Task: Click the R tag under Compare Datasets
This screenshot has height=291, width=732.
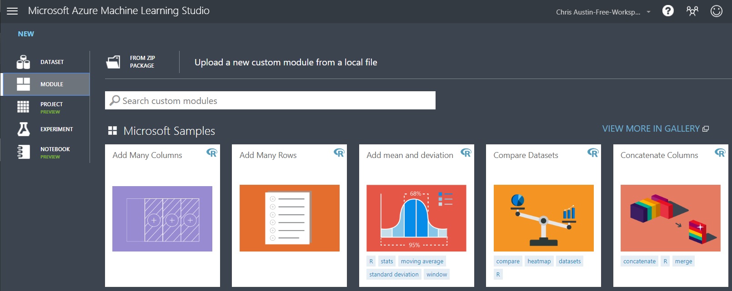Action: coord(498,275)
